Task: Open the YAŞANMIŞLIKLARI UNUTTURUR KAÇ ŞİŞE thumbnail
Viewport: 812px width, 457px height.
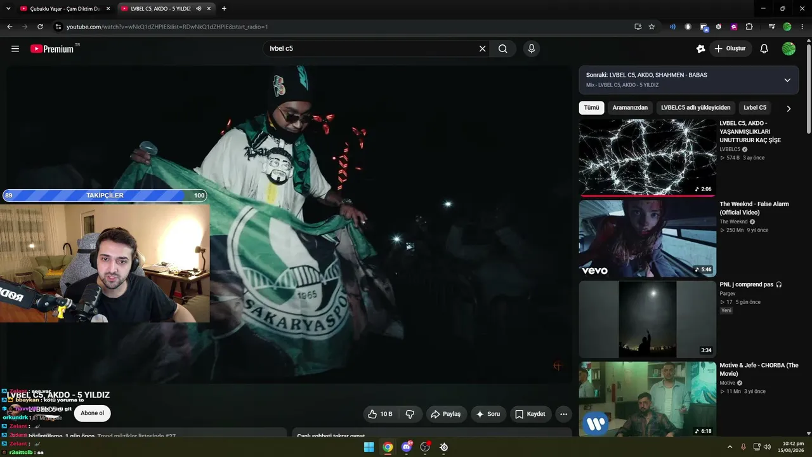Action: click(x=647, y=158)
